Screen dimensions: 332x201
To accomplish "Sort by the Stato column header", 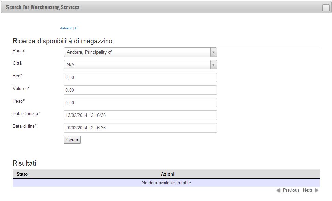I will (x=22, y=174).
